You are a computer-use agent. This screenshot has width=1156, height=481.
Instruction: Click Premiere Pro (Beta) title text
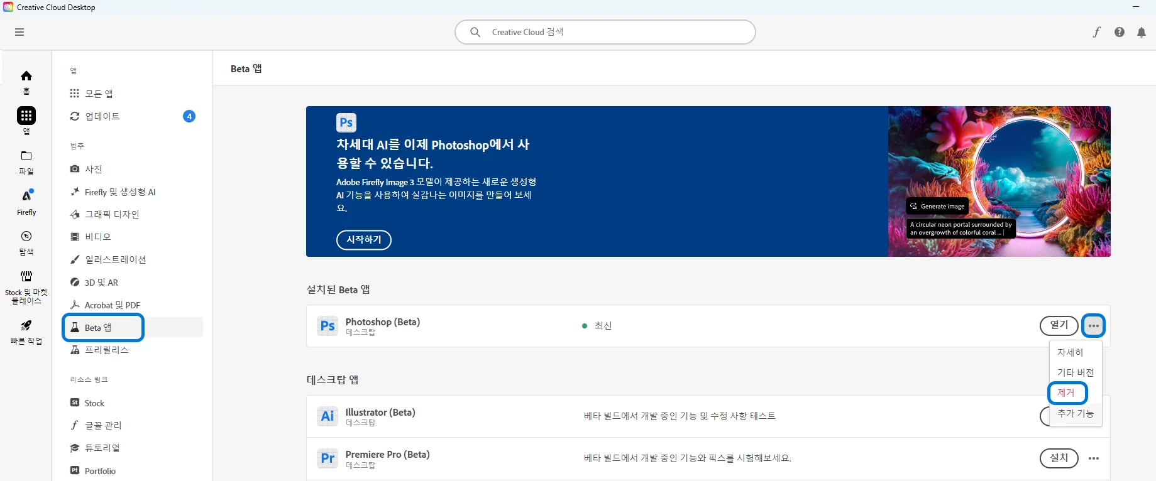[387, 454]
